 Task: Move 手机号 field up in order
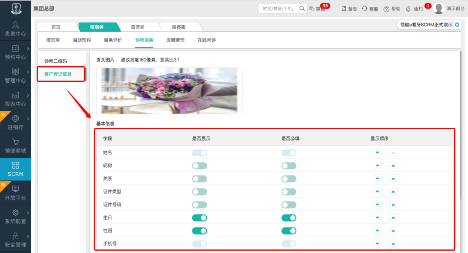click(393, 244)
